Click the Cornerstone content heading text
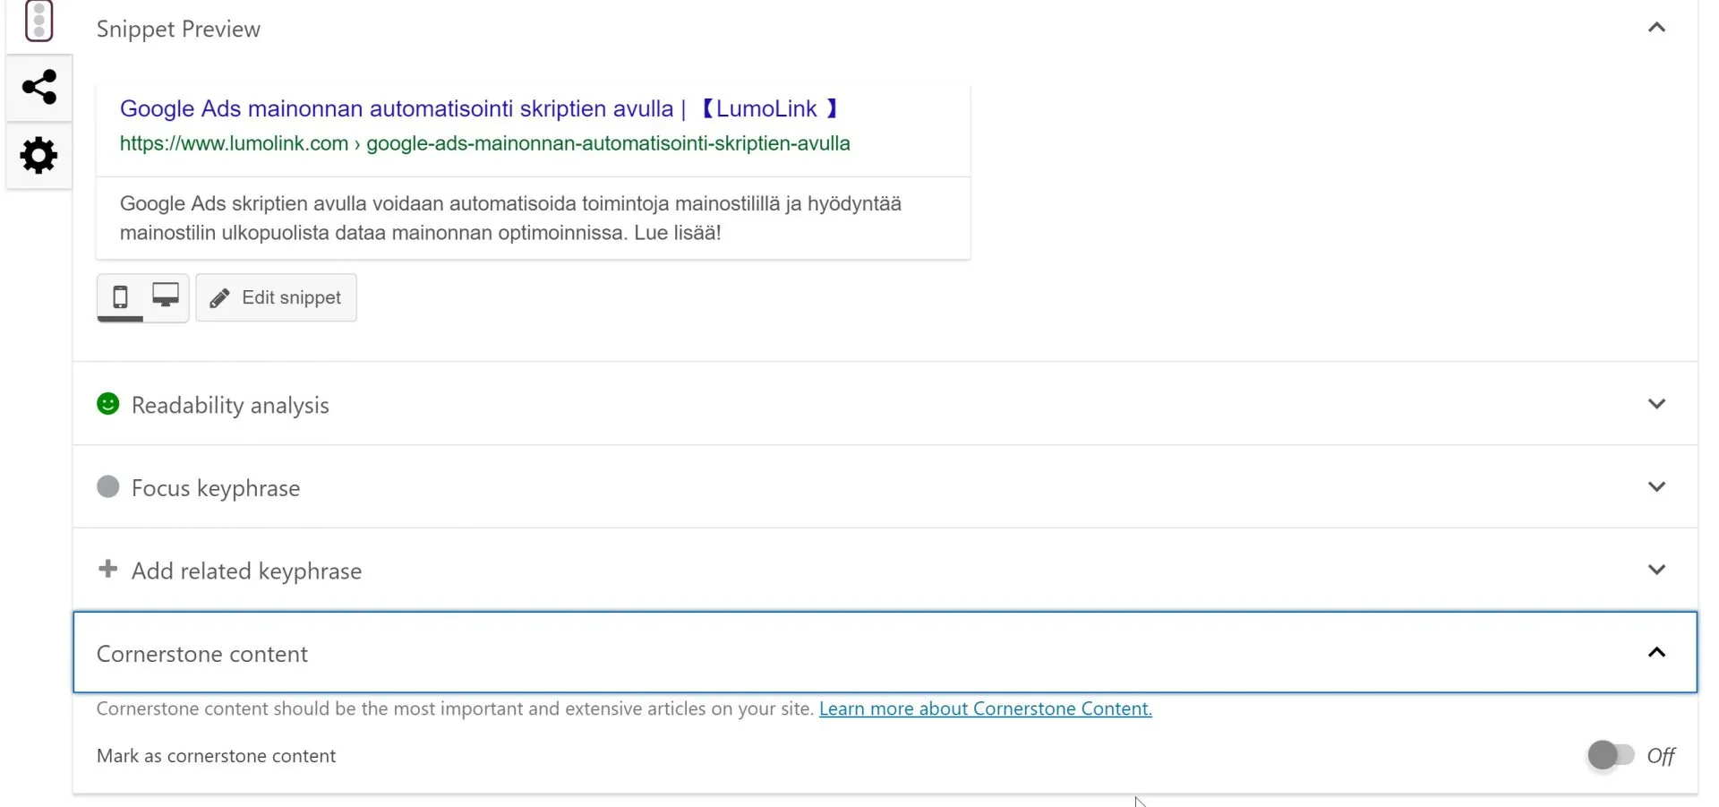This screenshot has width=1719, height=807. [x=202, y=654]
